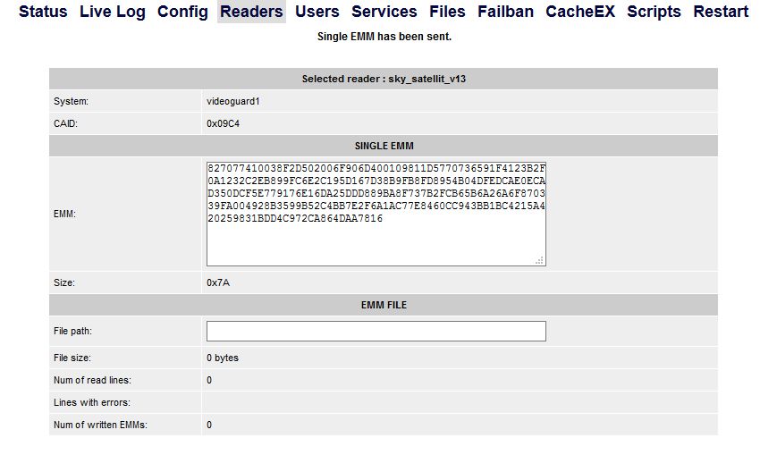Open the CacheEX tab
777x455 pixels.
(x=580, y=12)
